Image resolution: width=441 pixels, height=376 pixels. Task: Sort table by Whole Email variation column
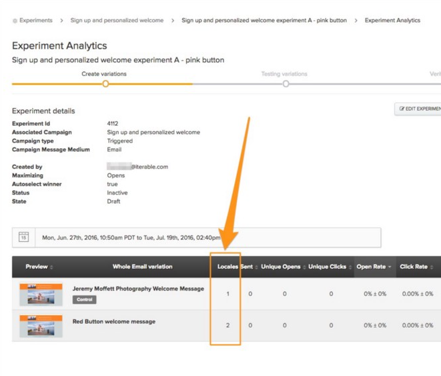click(142, 267)
